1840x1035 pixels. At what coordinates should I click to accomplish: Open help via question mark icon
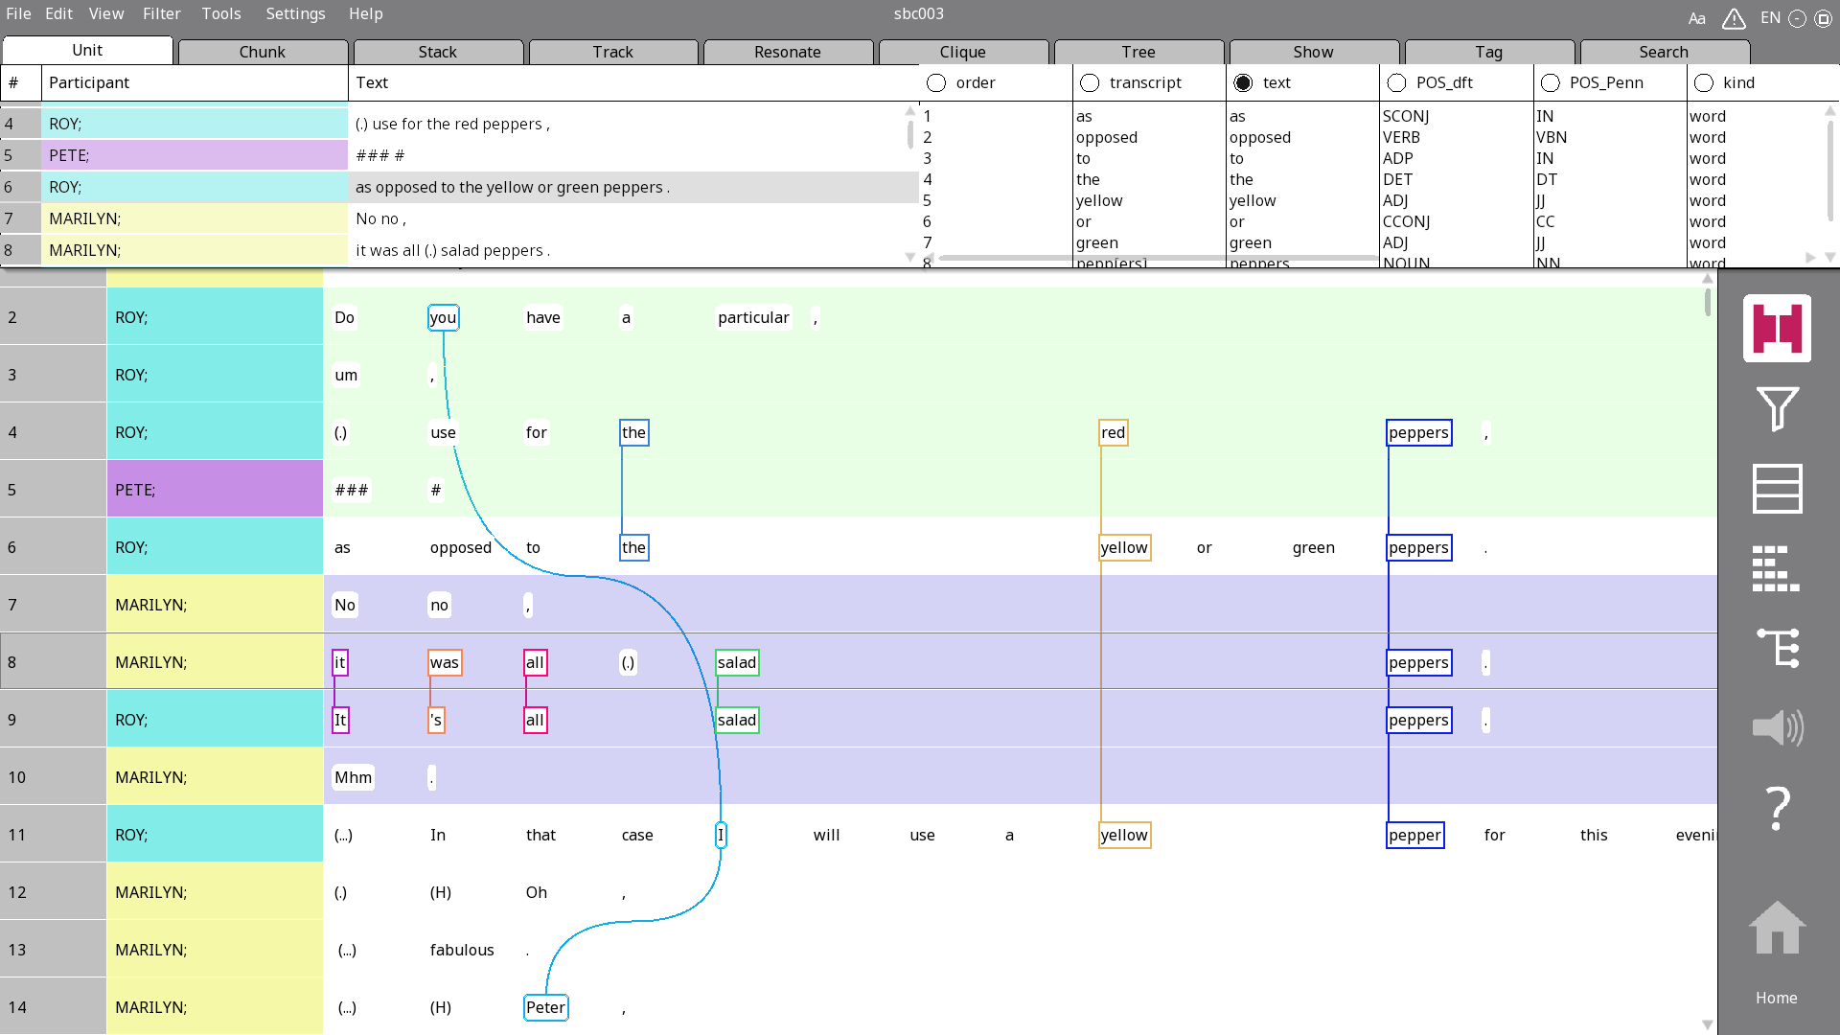point(1776,808)
